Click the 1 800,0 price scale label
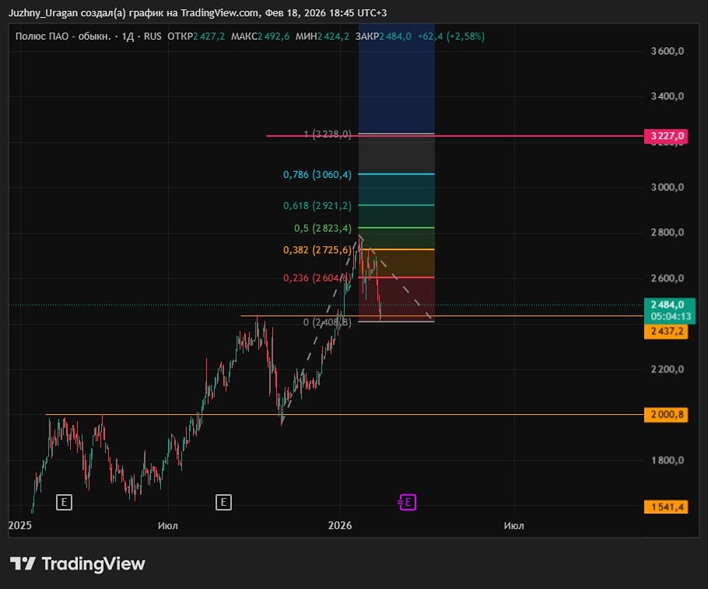This screenshot has height=589, width=708. tap(668, 461)
